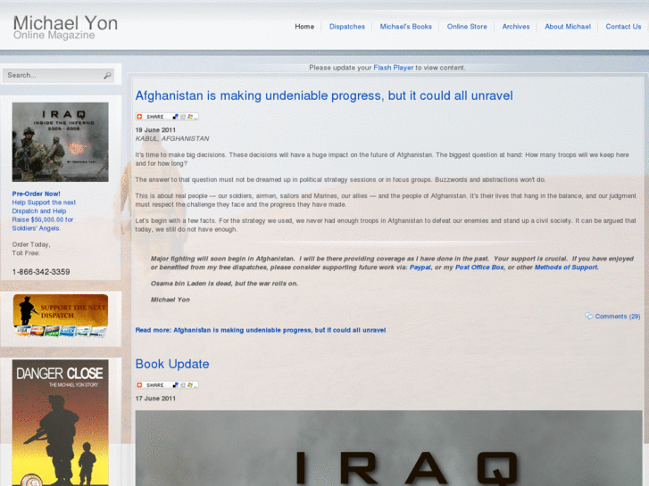
Task: Open the Dispatches menu
Action: pyautogui.click(x=347, y=27)
